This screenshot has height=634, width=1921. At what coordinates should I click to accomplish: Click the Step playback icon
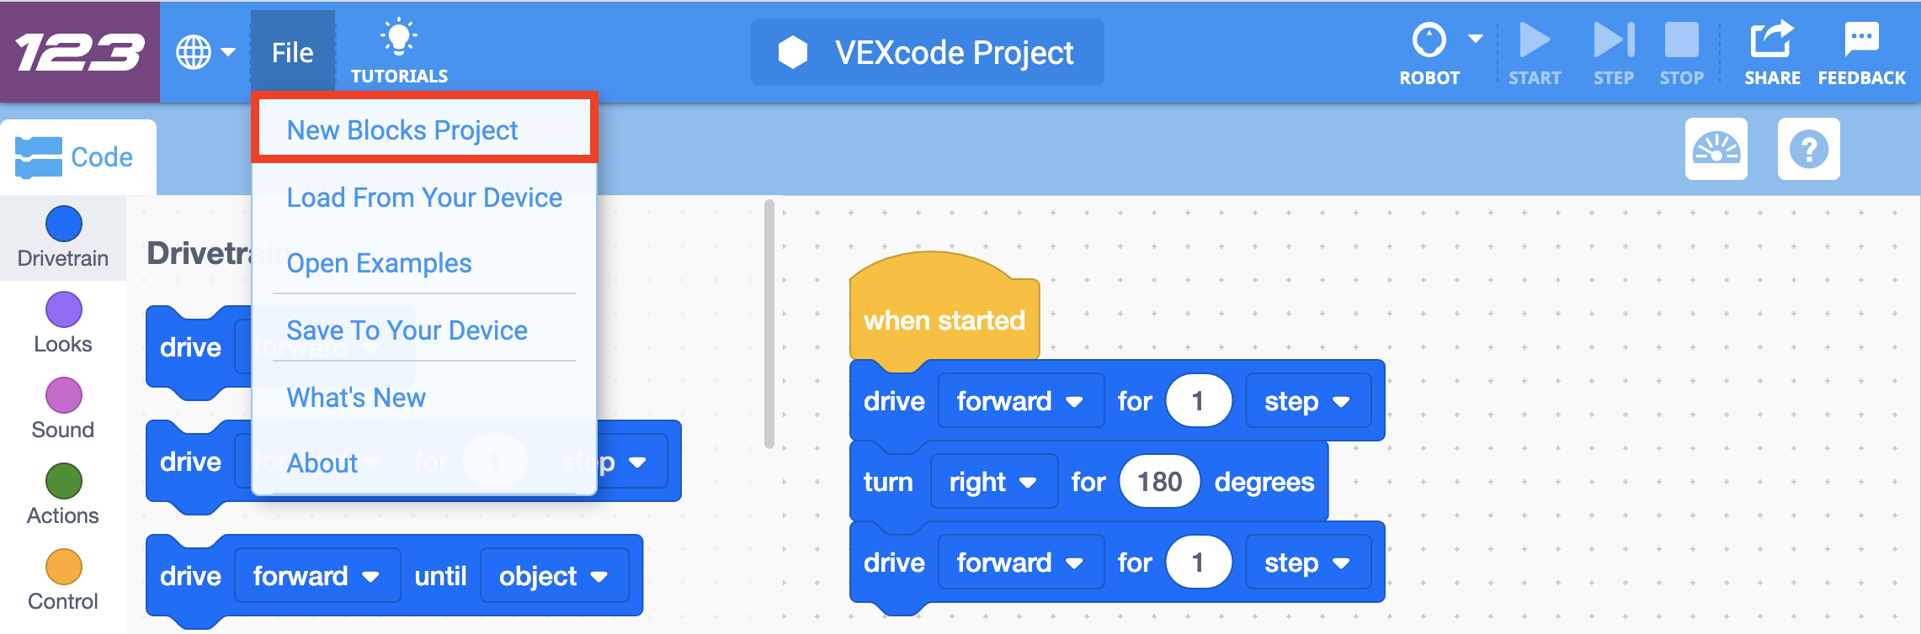point(1613,40)
